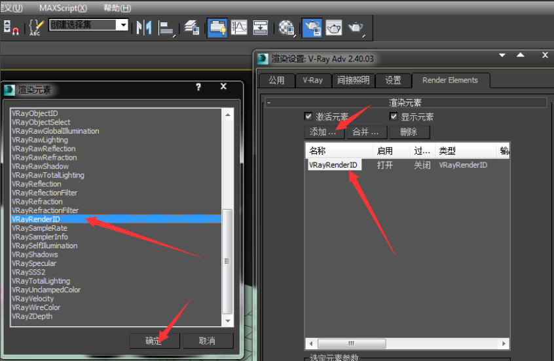The image size is (554, 361).
Task: Click the render settings dropdown arrow in title bar
Action: (x=502, y=56)
